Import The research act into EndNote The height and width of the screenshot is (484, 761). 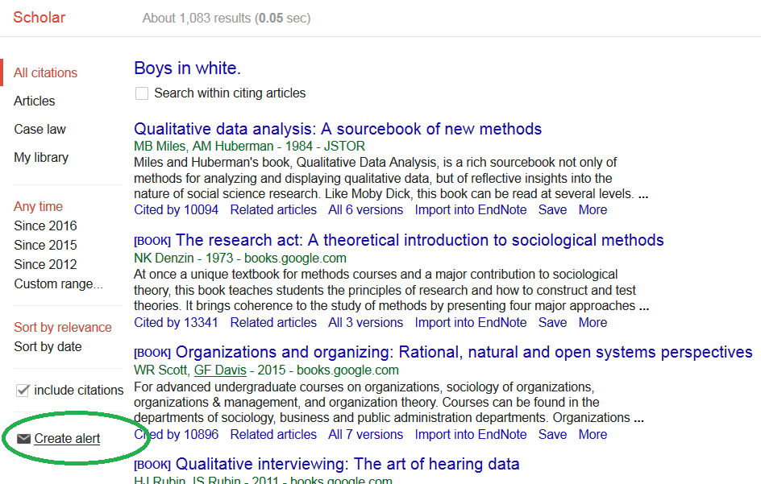470,322
